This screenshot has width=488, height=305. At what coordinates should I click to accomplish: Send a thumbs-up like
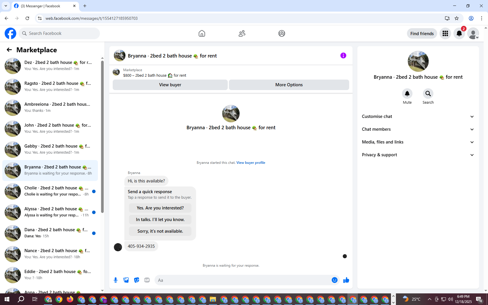pos(346,280)
